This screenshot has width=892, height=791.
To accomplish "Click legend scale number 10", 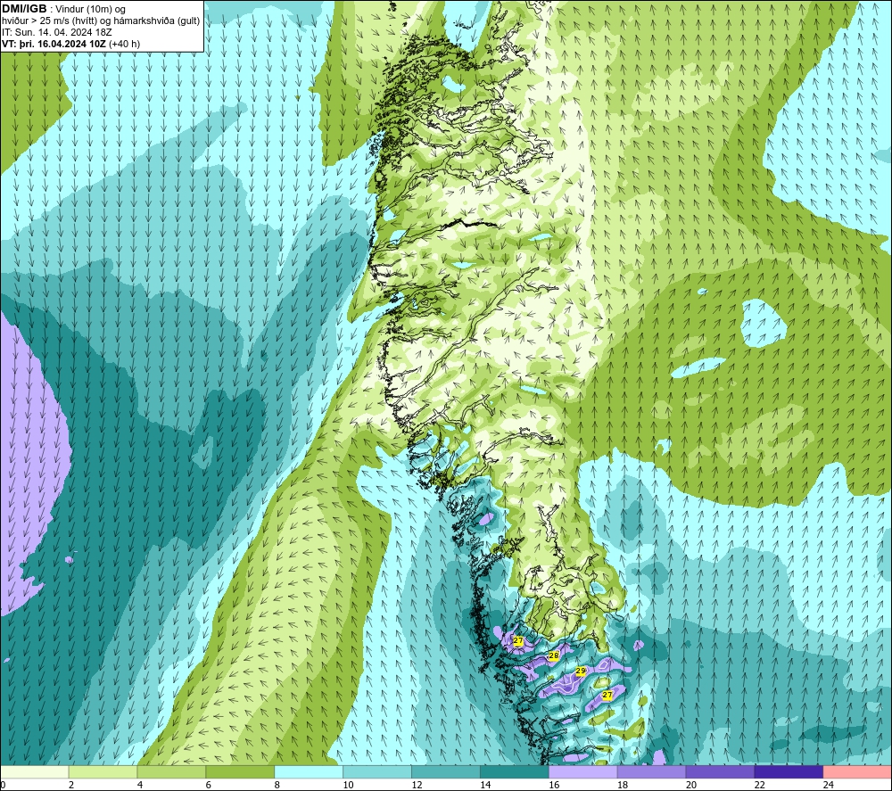I will [x=348, y=785].
